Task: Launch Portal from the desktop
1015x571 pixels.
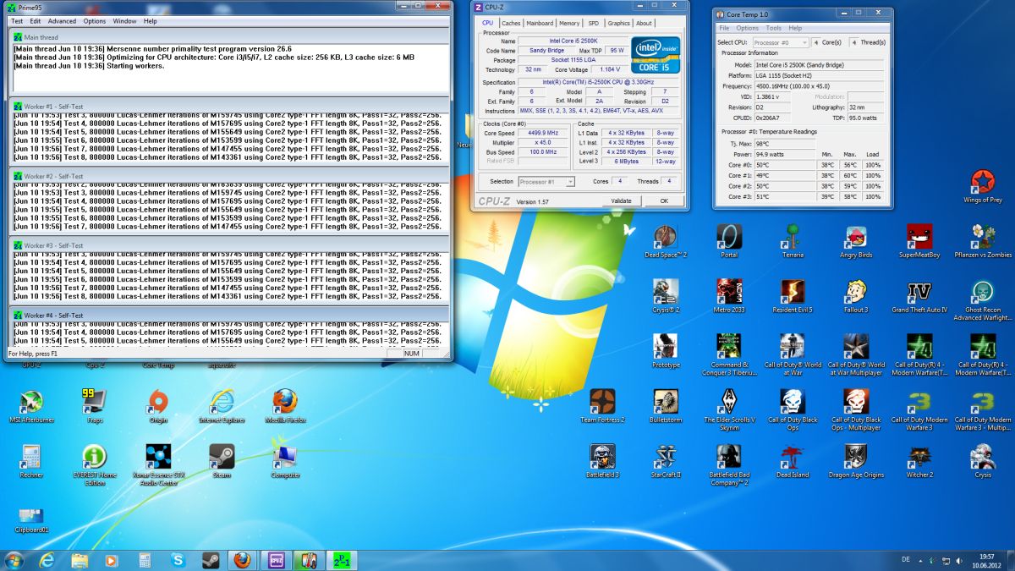Action: click(x=729, y=241)
